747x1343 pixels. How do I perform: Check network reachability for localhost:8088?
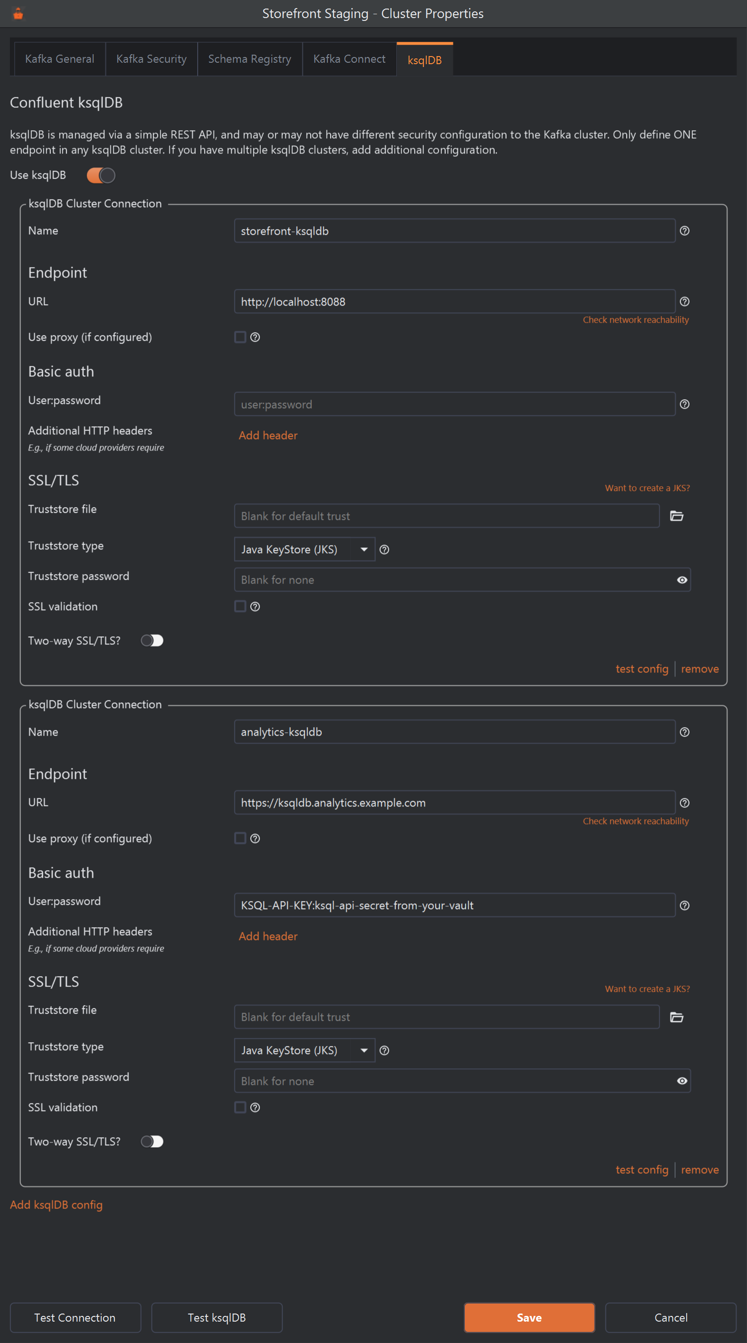(635, 319)
